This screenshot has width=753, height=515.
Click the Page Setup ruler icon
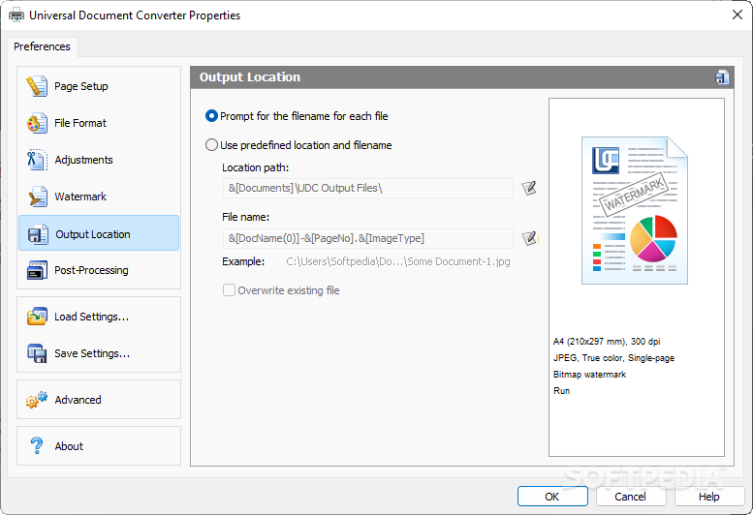(37, 86)
